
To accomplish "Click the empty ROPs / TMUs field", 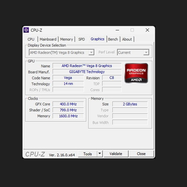I will coord(68,90).
